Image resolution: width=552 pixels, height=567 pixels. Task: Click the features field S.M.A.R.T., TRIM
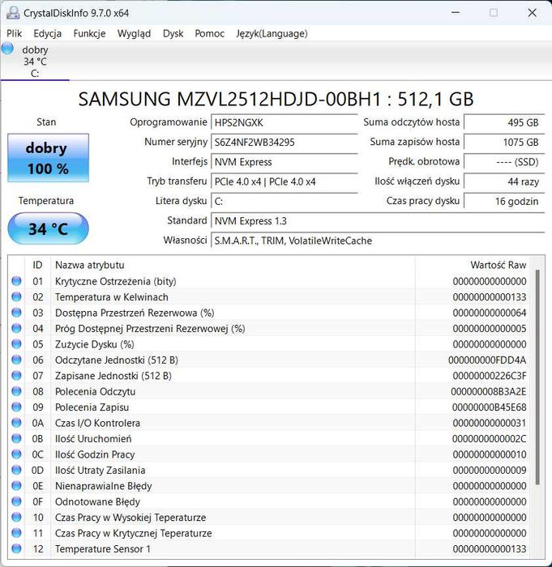pyautogui.click(x=378, y=241)
